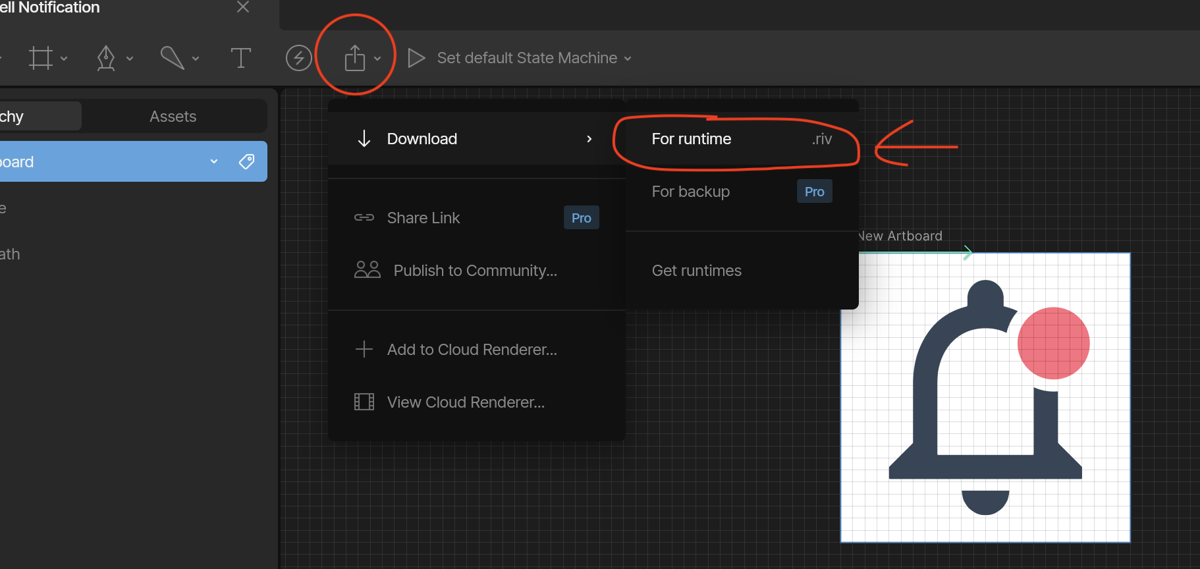Open the Artboard tool dropdown arrow
This screenshot has width=1200, height=569.
(x=64, y=59)
